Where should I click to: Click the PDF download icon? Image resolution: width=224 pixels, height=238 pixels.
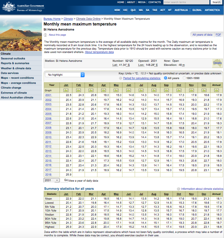[218, 35]
